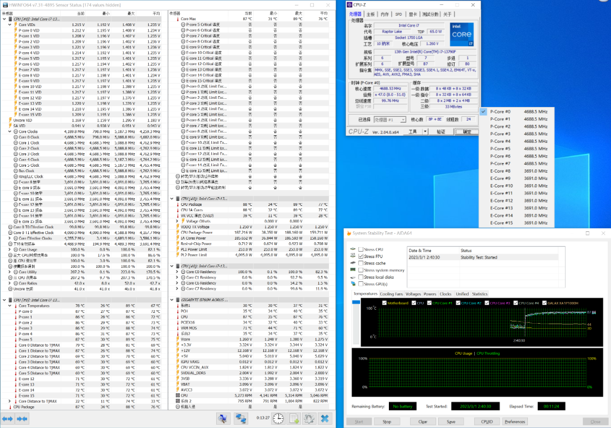Toggle the Motherboard graph checkbox
The image size is (611, 428).
pos(384,303)
